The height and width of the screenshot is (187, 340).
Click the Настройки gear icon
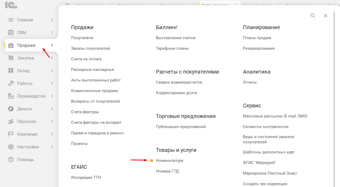coord(11,147)
